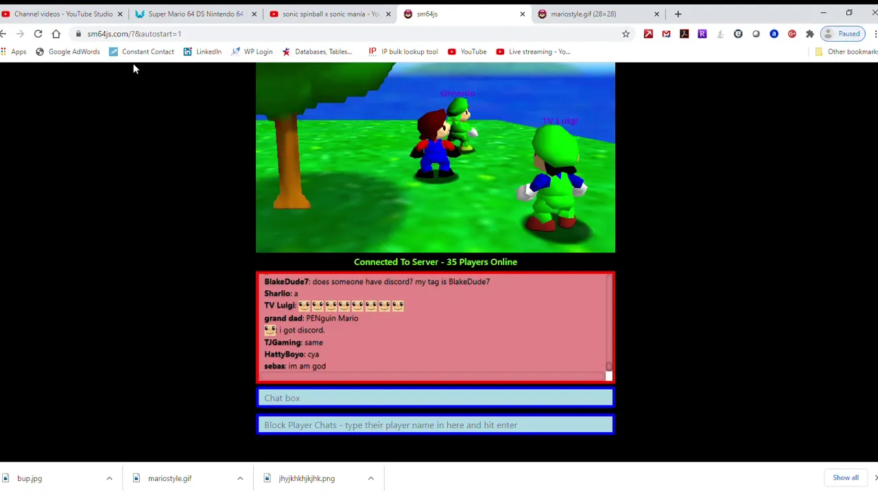Image resolution: width=878 pixels, height=494 pixels.
Task: Click the 'i got discord.' chat line
Action: [x=294, y=330]
